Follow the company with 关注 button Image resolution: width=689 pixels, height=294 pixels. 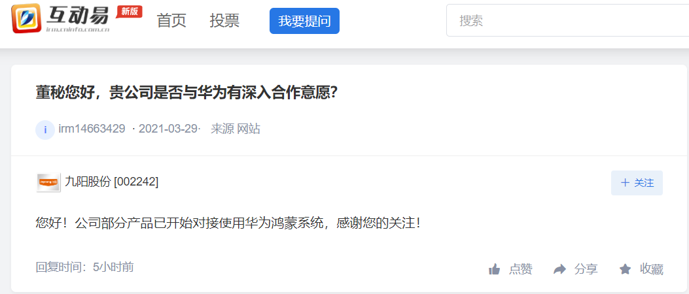click(x=637, y=183)
